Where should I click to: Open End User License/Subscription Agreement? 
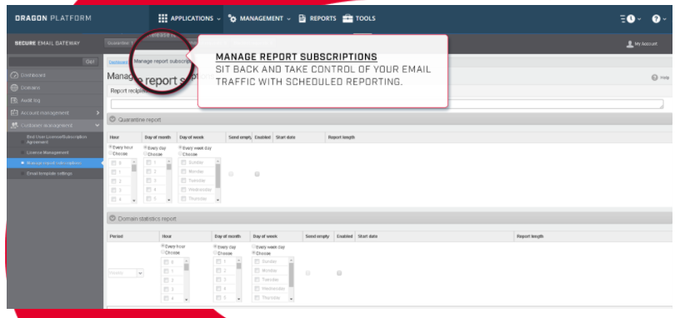pos(57,139)
